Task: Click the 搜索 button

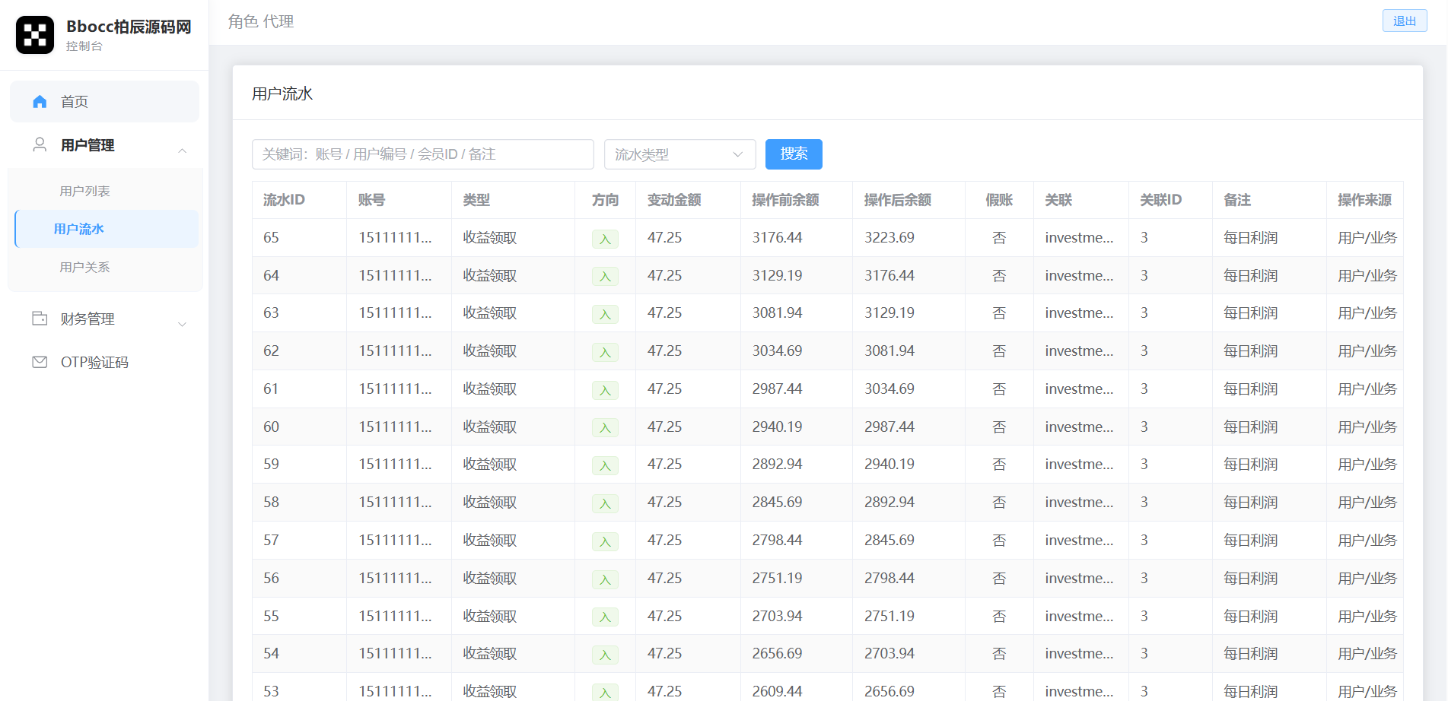Action: tap(794, 154)
